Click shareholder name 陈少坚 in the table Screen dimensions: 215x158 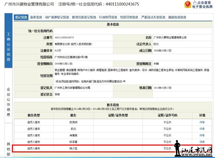coord(73,149)
